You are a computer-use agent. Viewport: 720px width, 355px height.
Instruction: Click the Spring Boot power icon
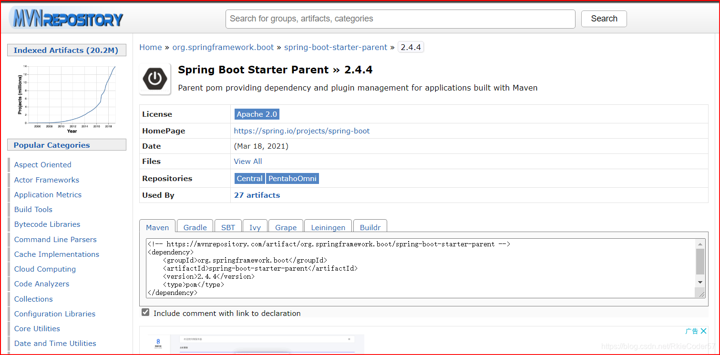(155, 79)
